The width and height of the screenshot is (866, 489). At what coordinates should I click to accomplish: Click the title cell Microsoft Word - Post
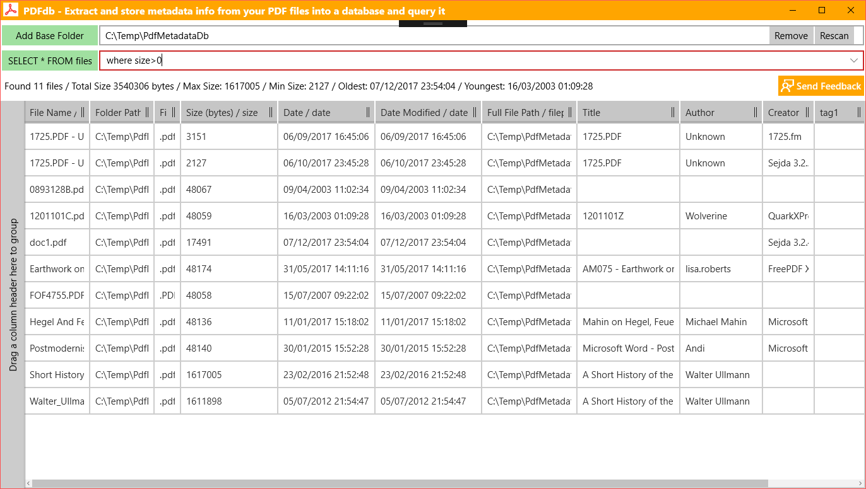click(x=628, y=348)
